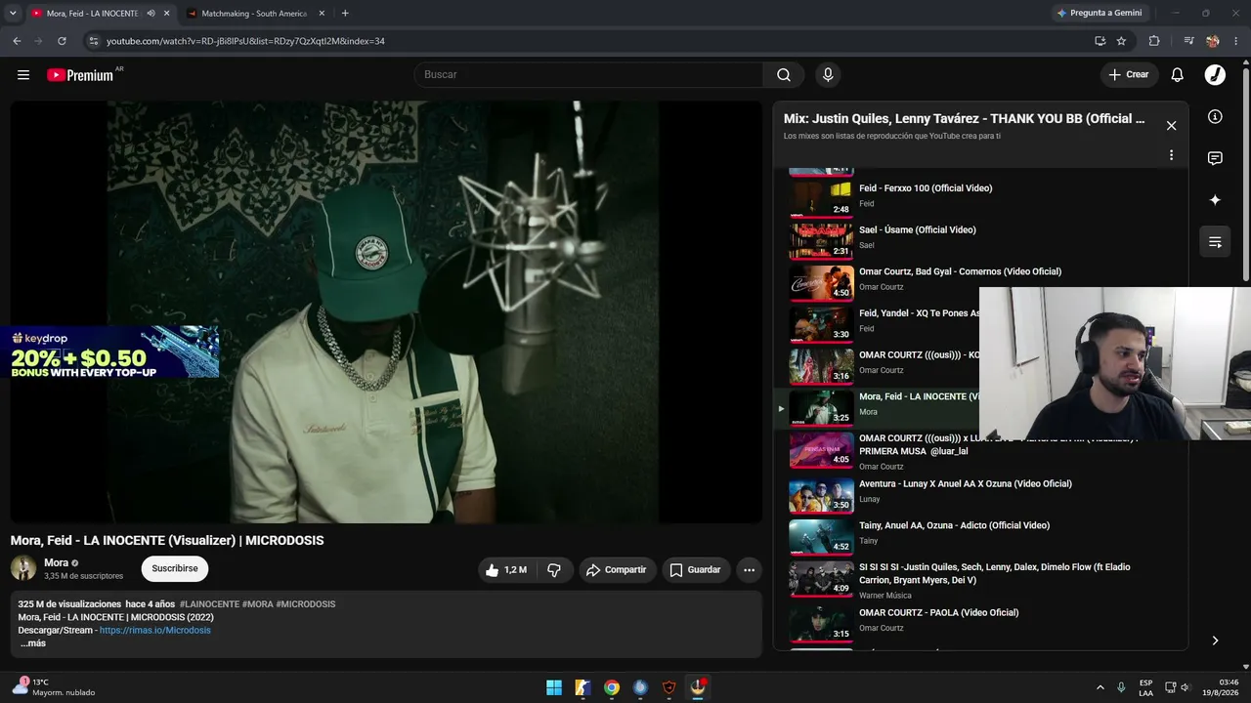This screenshot has height=703, width=1251.
Task: Share the video with Compartir
Action: coord(616,570)
